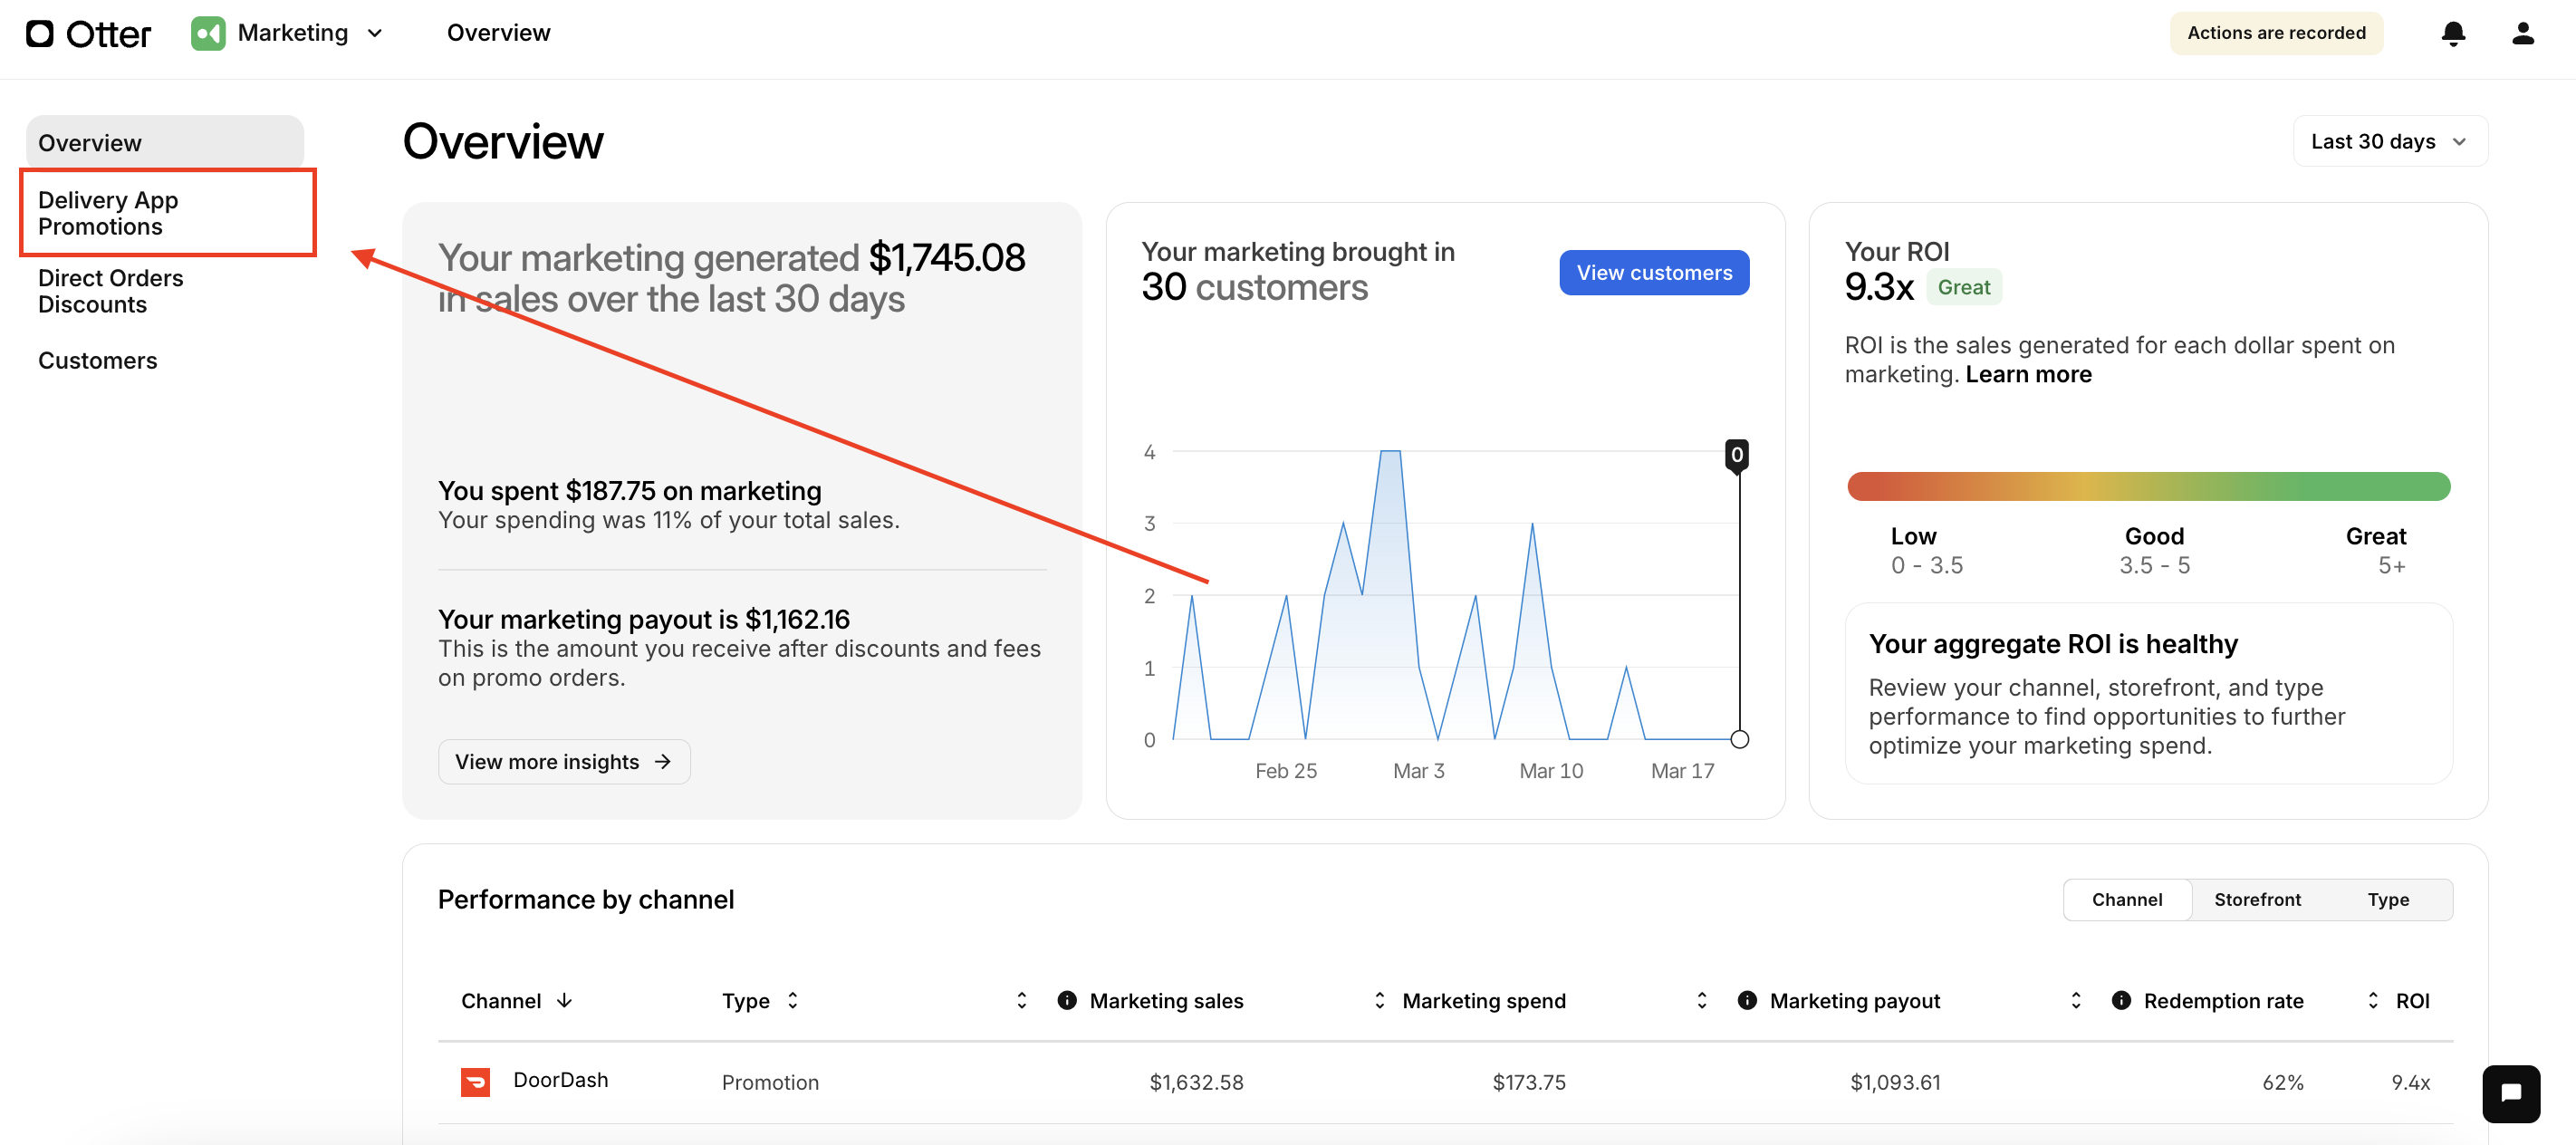
Task: Click the sort arrows next to Type
Action: 792,1000
